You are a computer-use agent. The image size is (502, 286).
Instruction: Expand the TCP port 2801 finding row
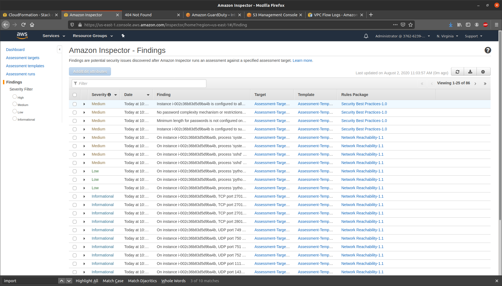[84, 222]
